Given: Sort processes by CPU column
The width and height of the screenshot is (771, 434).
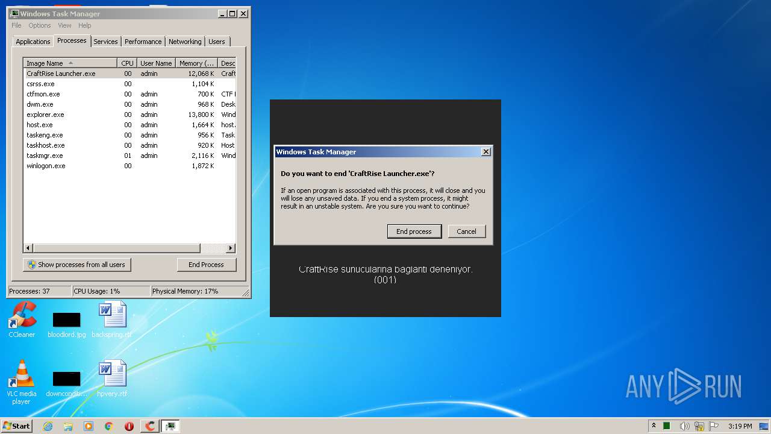Looking at the screenshot, I should pos(127,63).
